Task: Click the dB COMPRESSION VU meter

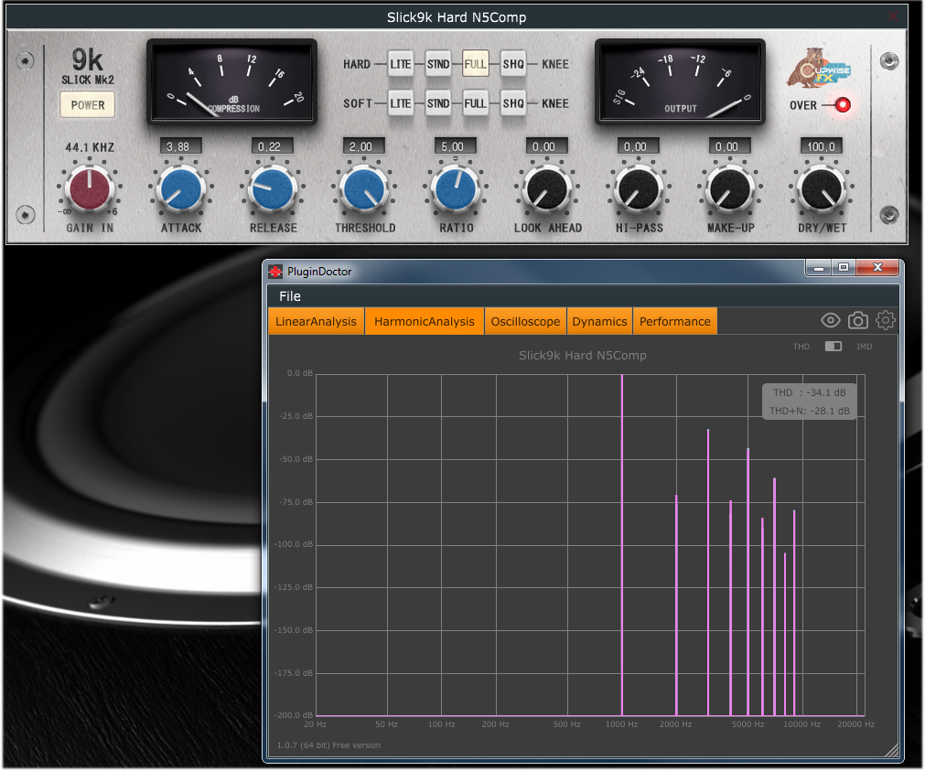Action: click(231, 82)
